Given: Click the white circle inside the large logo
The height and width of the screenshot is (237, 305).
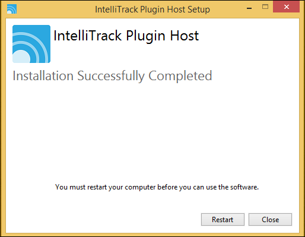Looking at the screenshot, I should (x=21, y=57).
